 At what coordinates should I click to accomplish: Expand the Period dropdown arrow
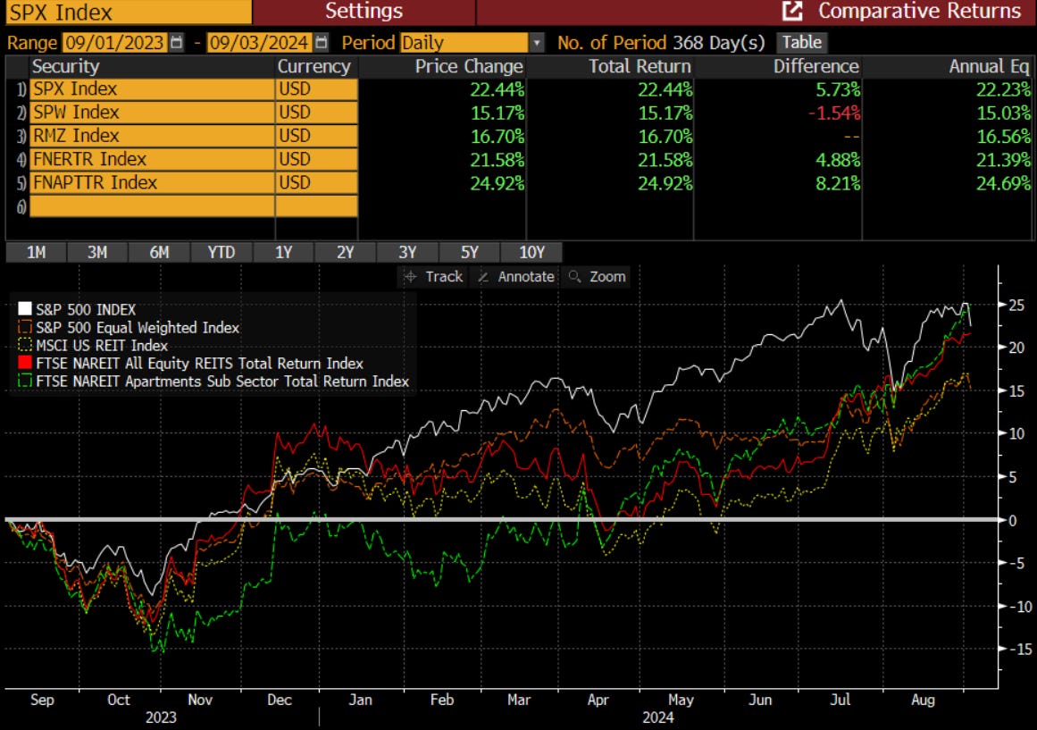click(x=537, y=43)
